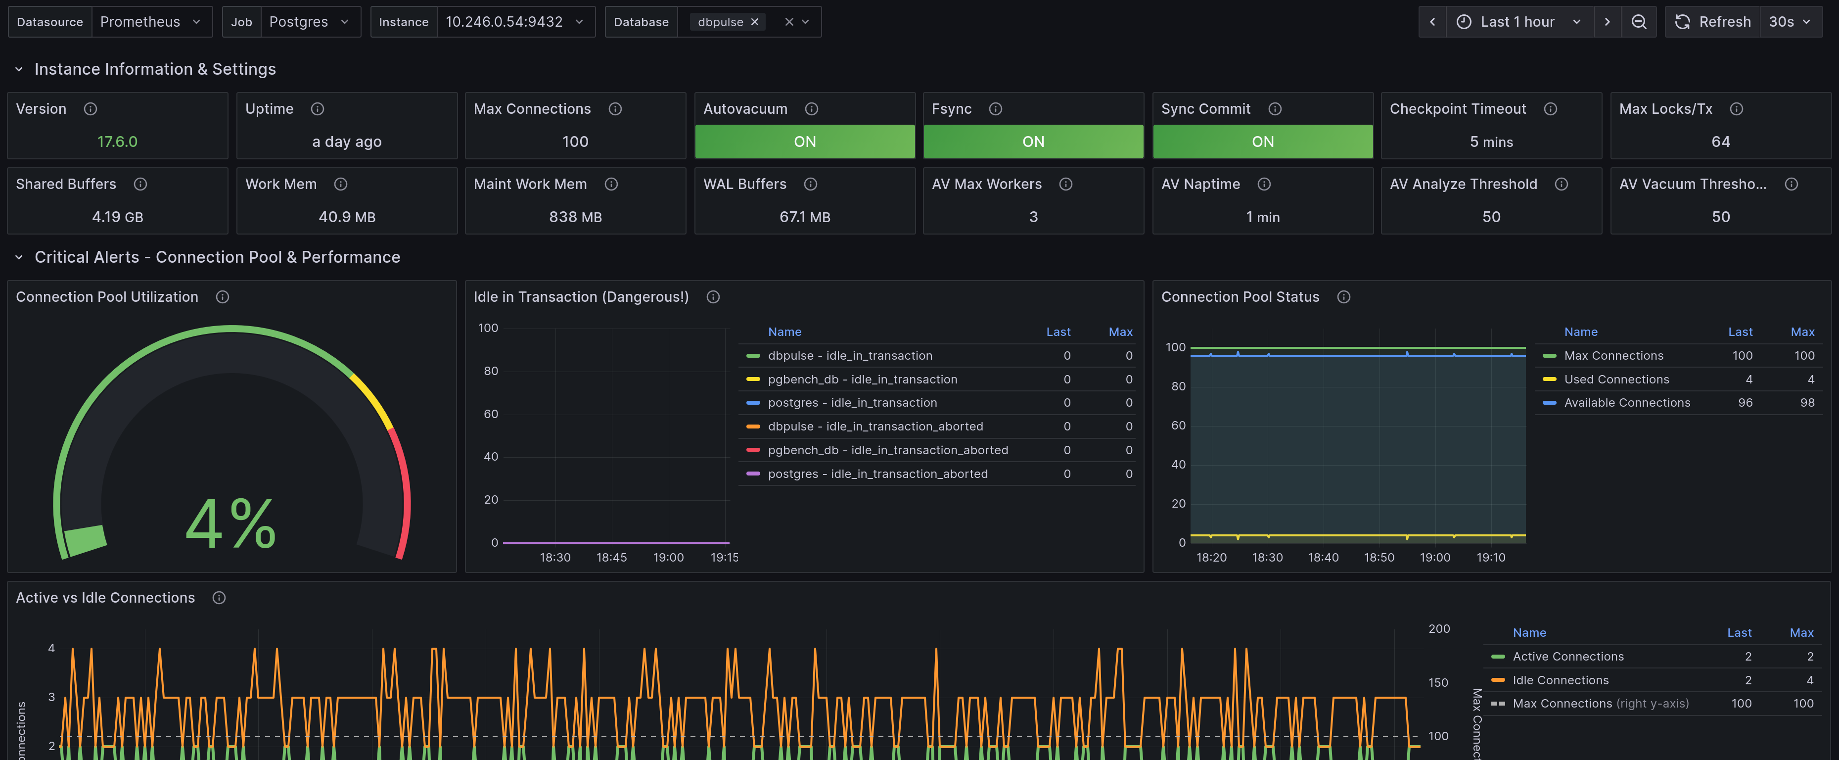Image resolution: width=1839 pixels, height=760 pixels.
Task: Toggle Used Connections series in legend
Action: coord(1616,380)
